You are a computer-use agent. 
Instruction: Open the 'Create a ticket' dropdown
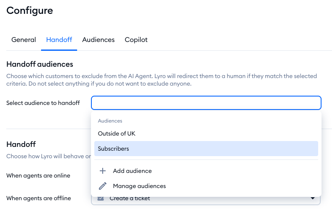(x=205, y=199)
